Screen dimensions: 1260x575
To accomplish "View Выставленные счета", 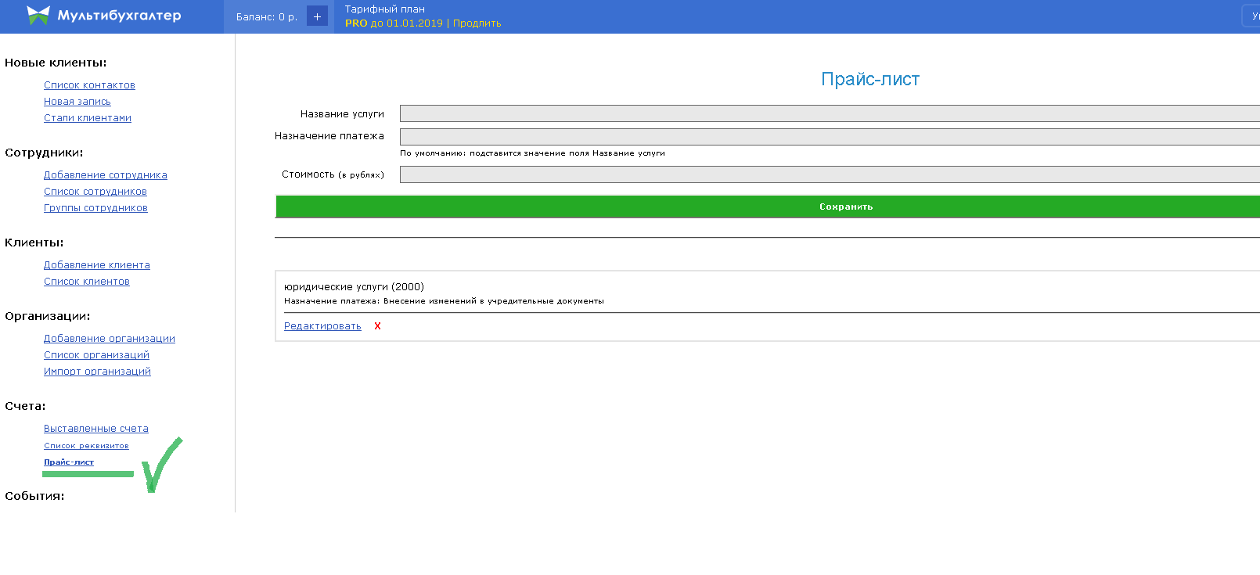I will [95, 429].
